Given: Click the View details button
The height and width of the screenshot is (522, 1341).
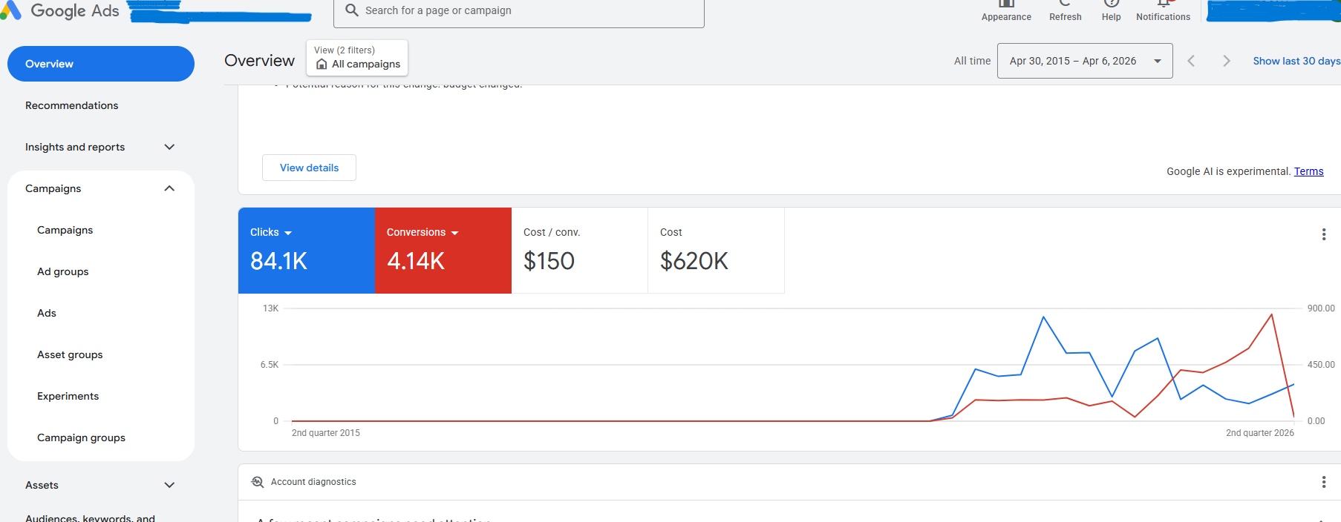Looking at the screenshot, I should 309,168.
